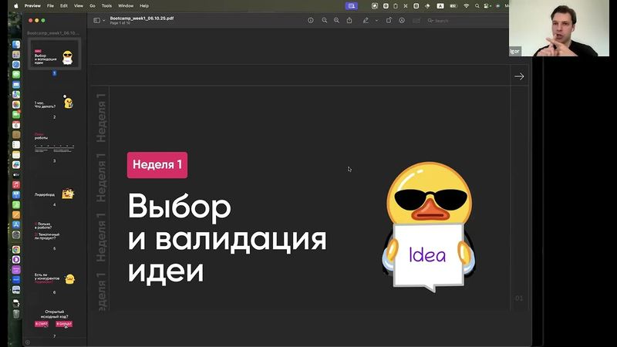Viewport: 617px width, 347px height.
Task: Open the Wi-Fi status menu
Action: pos(467,6)
